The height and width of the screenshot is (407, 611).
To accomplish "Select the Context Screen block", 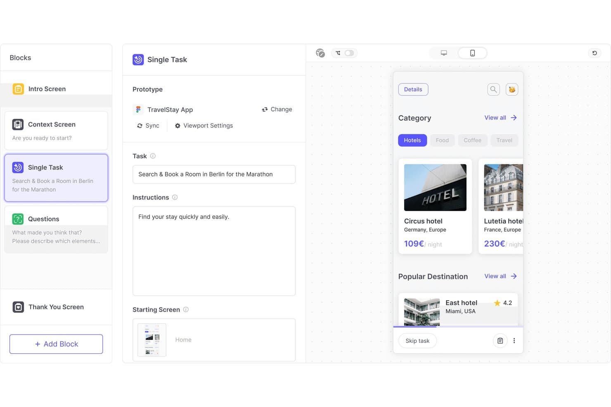I will tap(56, 131).
